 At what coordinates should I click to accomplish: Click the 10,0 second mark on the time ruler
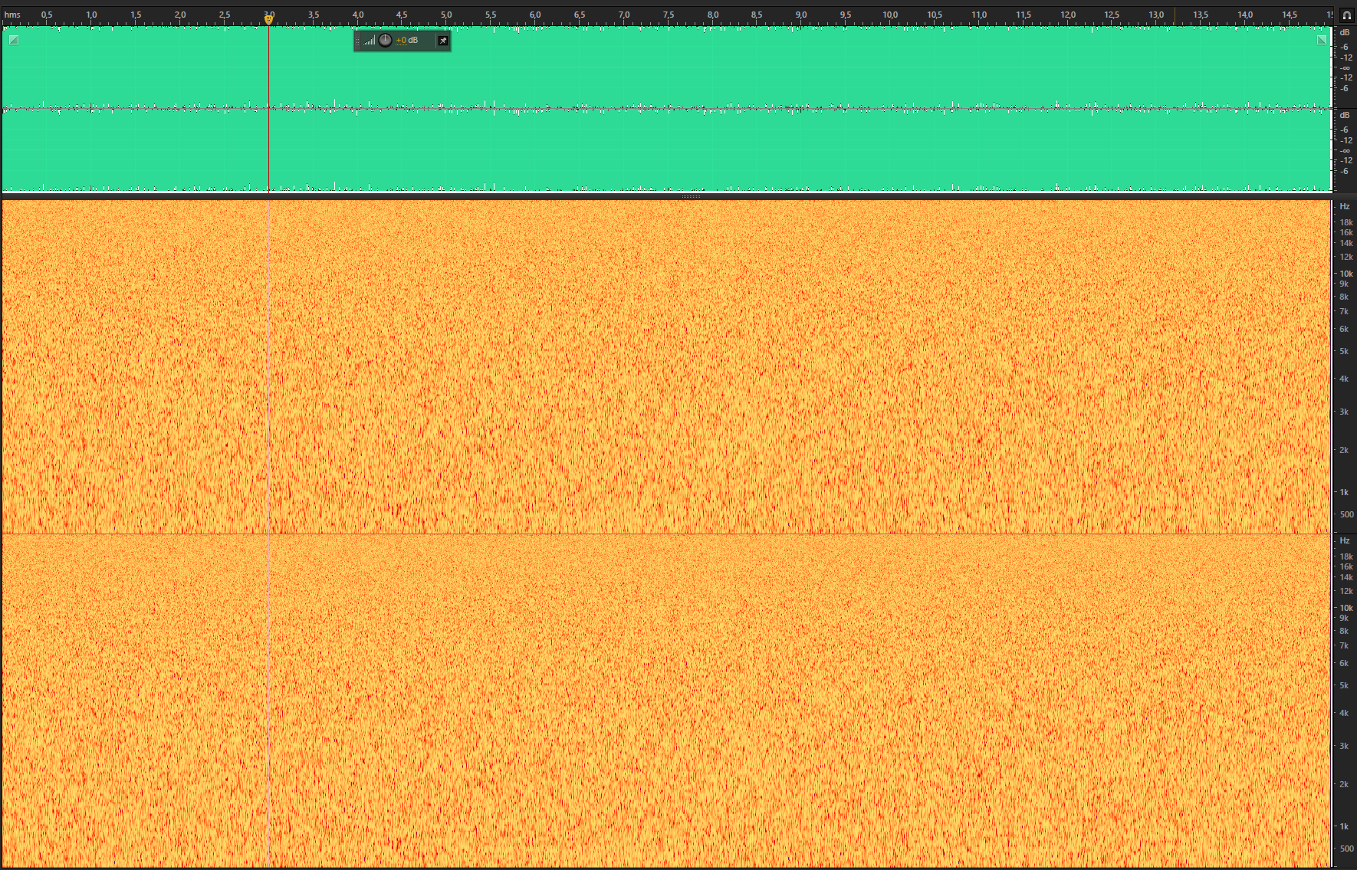(x=889, y=15)
